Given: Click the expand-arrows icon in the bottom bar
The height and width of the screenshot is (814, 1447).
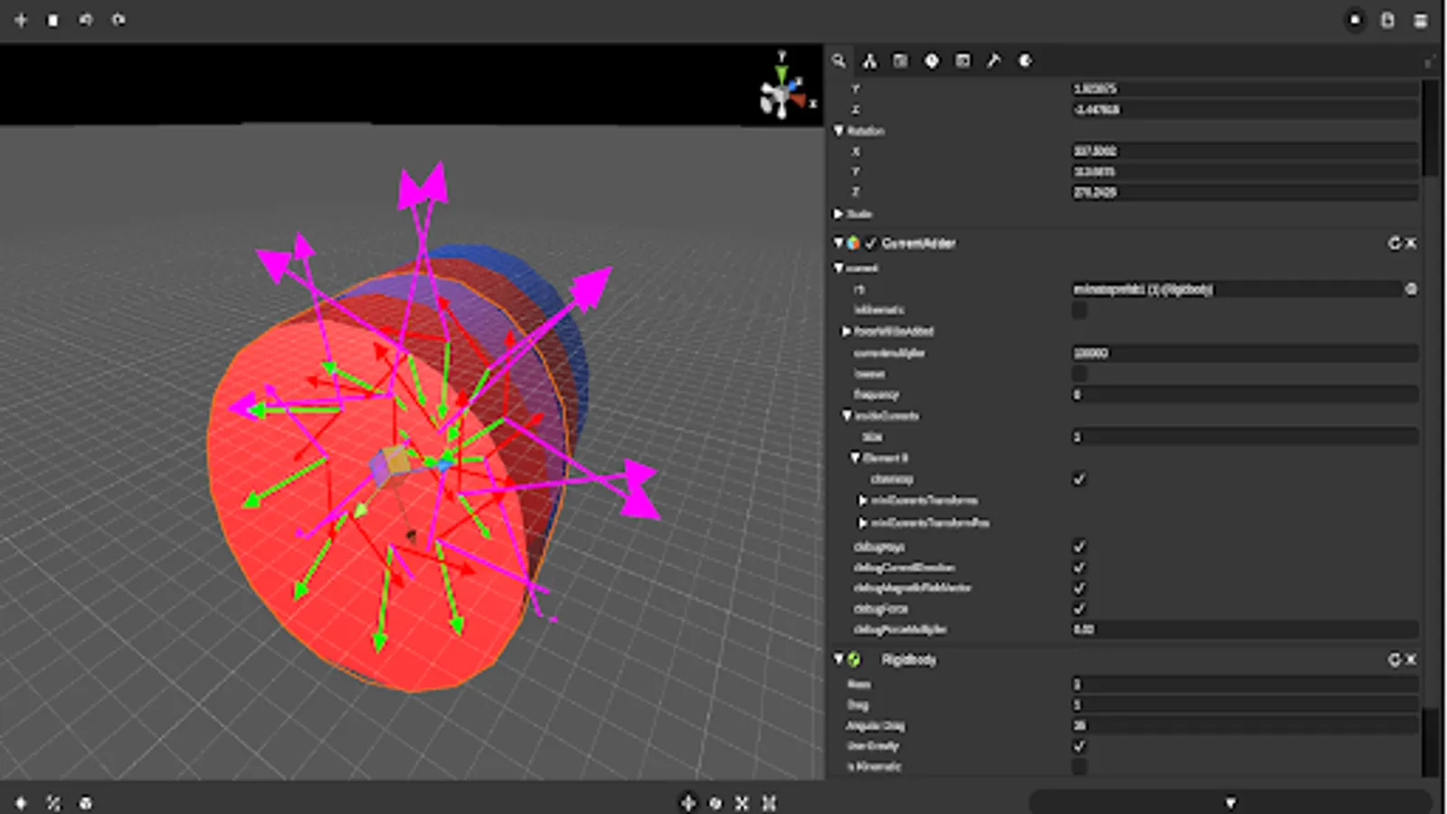Looking at the screenshot, I should pyautogui.click(x=769, y=802).
